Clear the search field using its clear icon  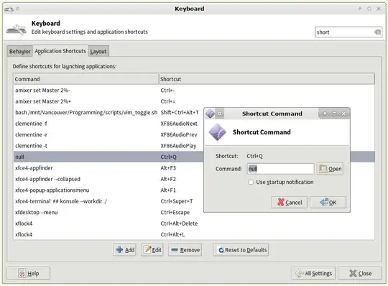point(377,32)
